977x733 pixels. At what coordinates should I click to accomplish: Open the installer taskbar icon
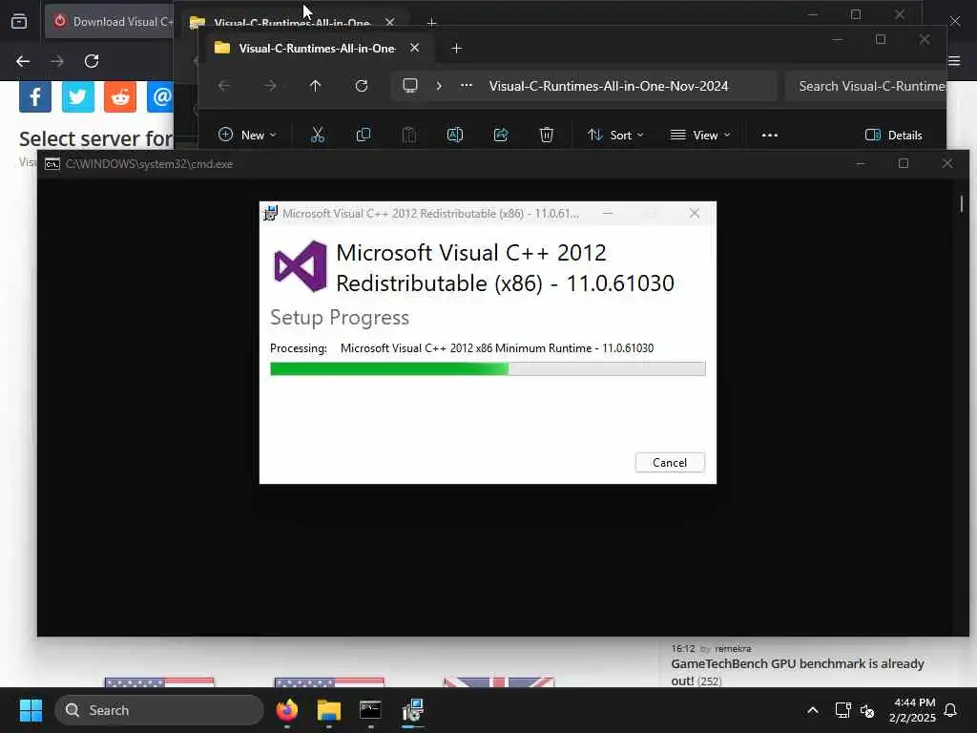[412, 710]
